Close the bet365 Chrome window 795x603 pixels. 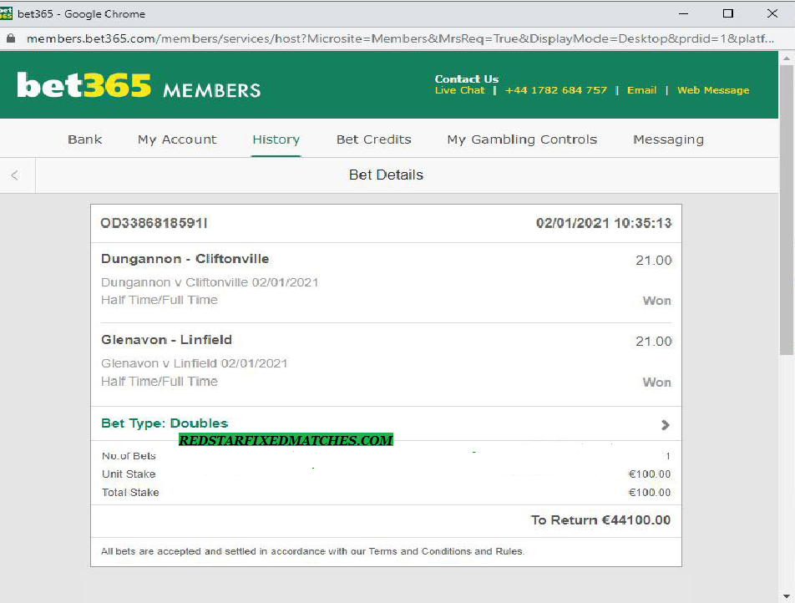click(x=772, y=13)
